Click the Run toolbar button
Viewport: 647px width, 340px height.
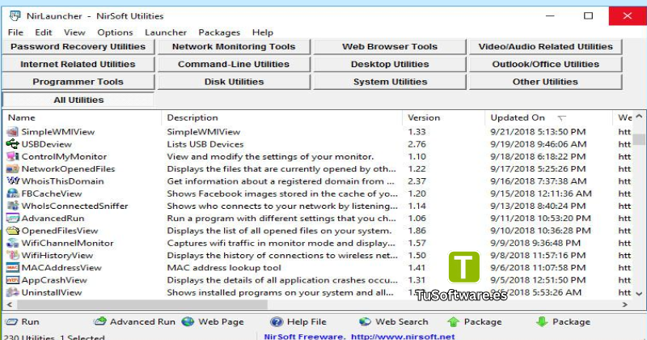click(22, 321)
